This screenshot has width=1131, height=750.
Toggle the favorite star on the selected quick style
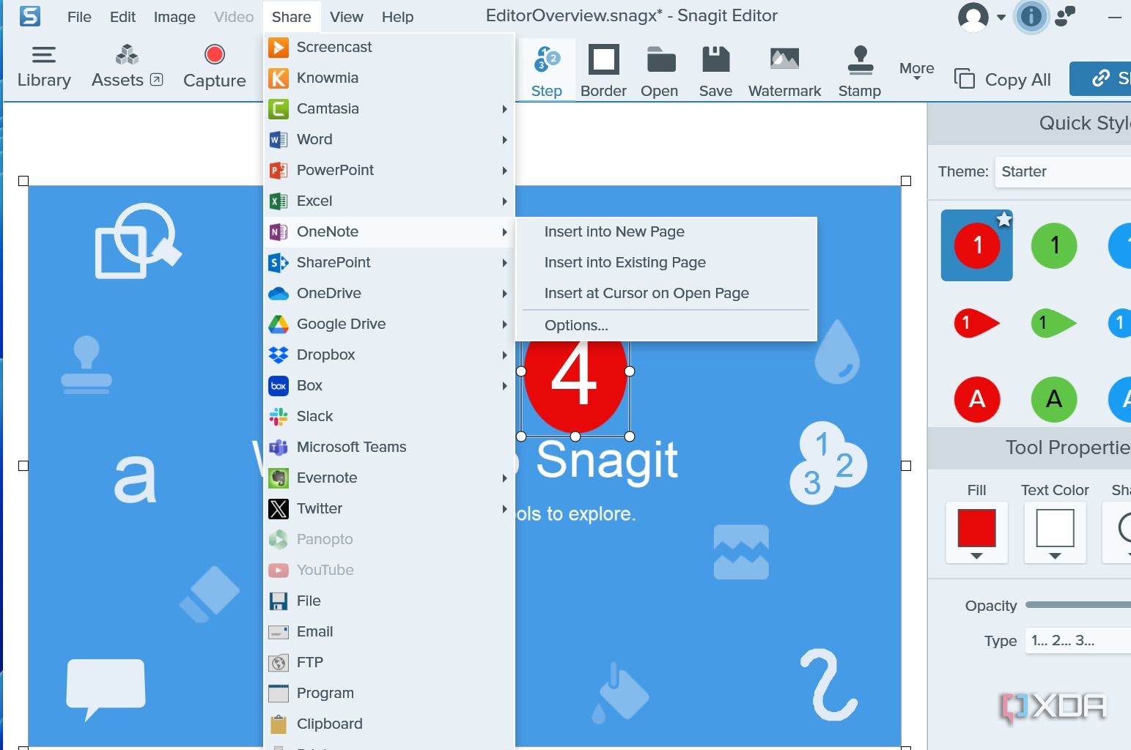tap(1003, 218)
